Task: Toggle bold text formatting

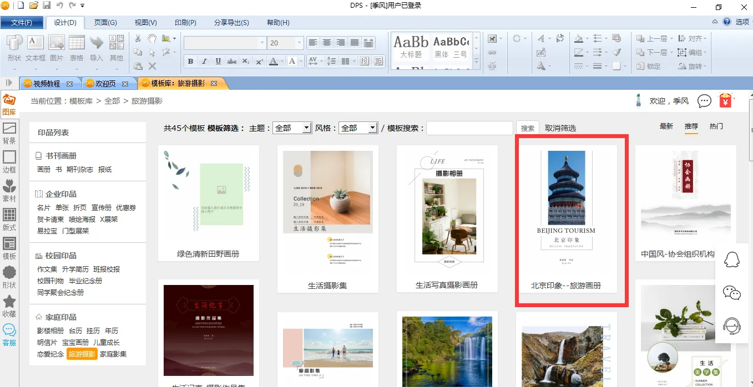Action: pos(190,61)
